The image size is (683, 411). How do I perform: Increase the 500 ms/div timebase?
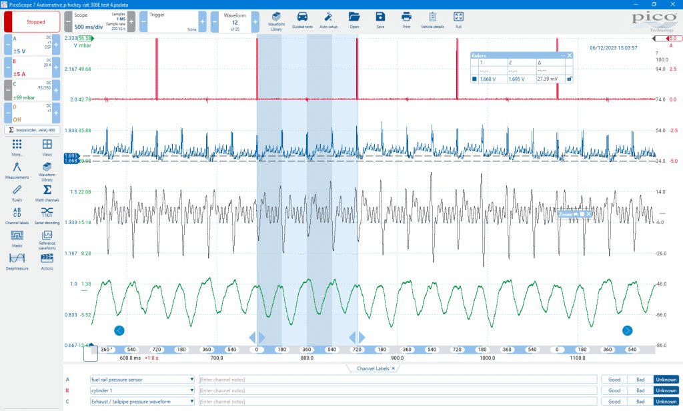(x=131, y=21)
